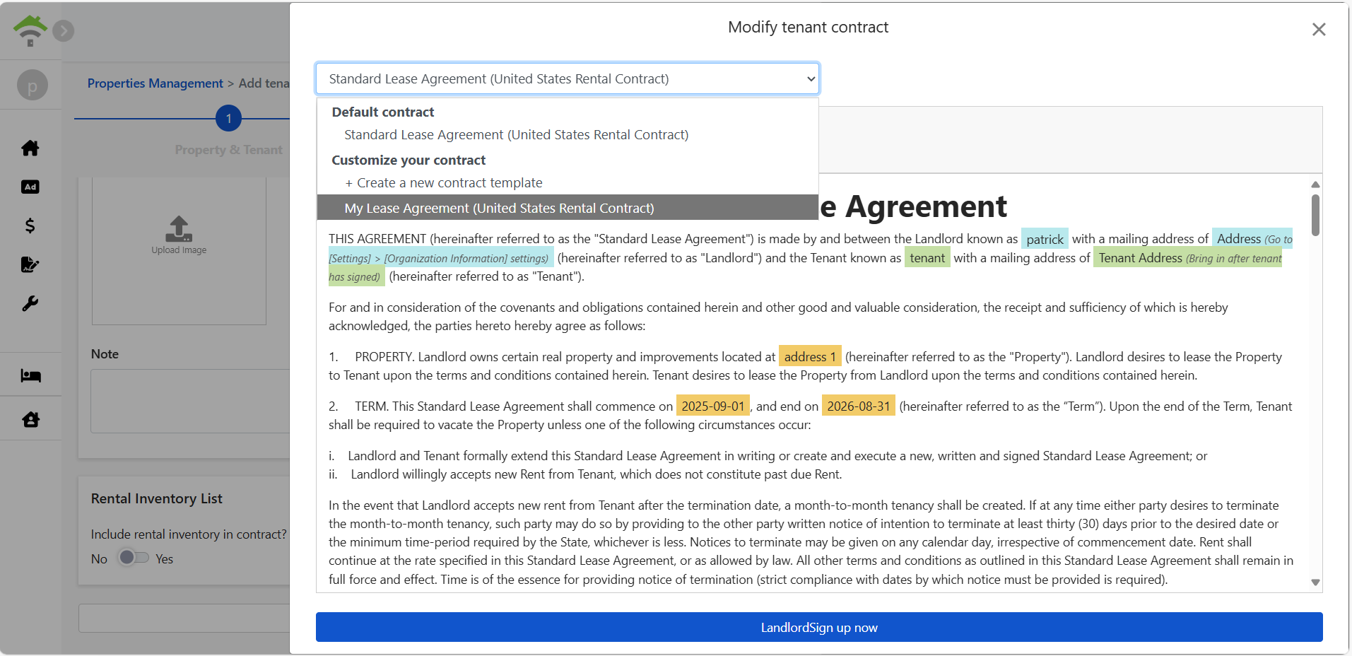This screenshot has width=1352, height=656.
Task: Click the Properties Management breadcrumb link
Action: click(155, 83)
